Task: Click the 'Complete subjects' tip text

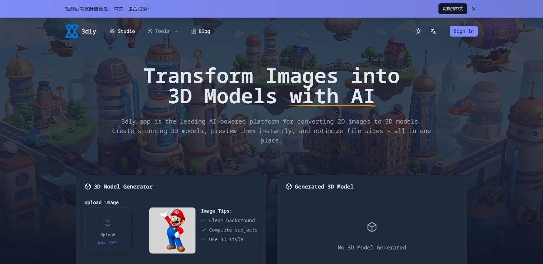Action: click(x=233, y=230)
